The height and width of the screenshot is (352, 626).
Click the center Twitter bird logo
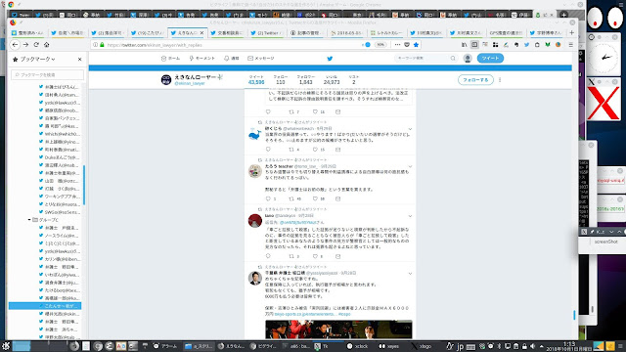[330, 59]
